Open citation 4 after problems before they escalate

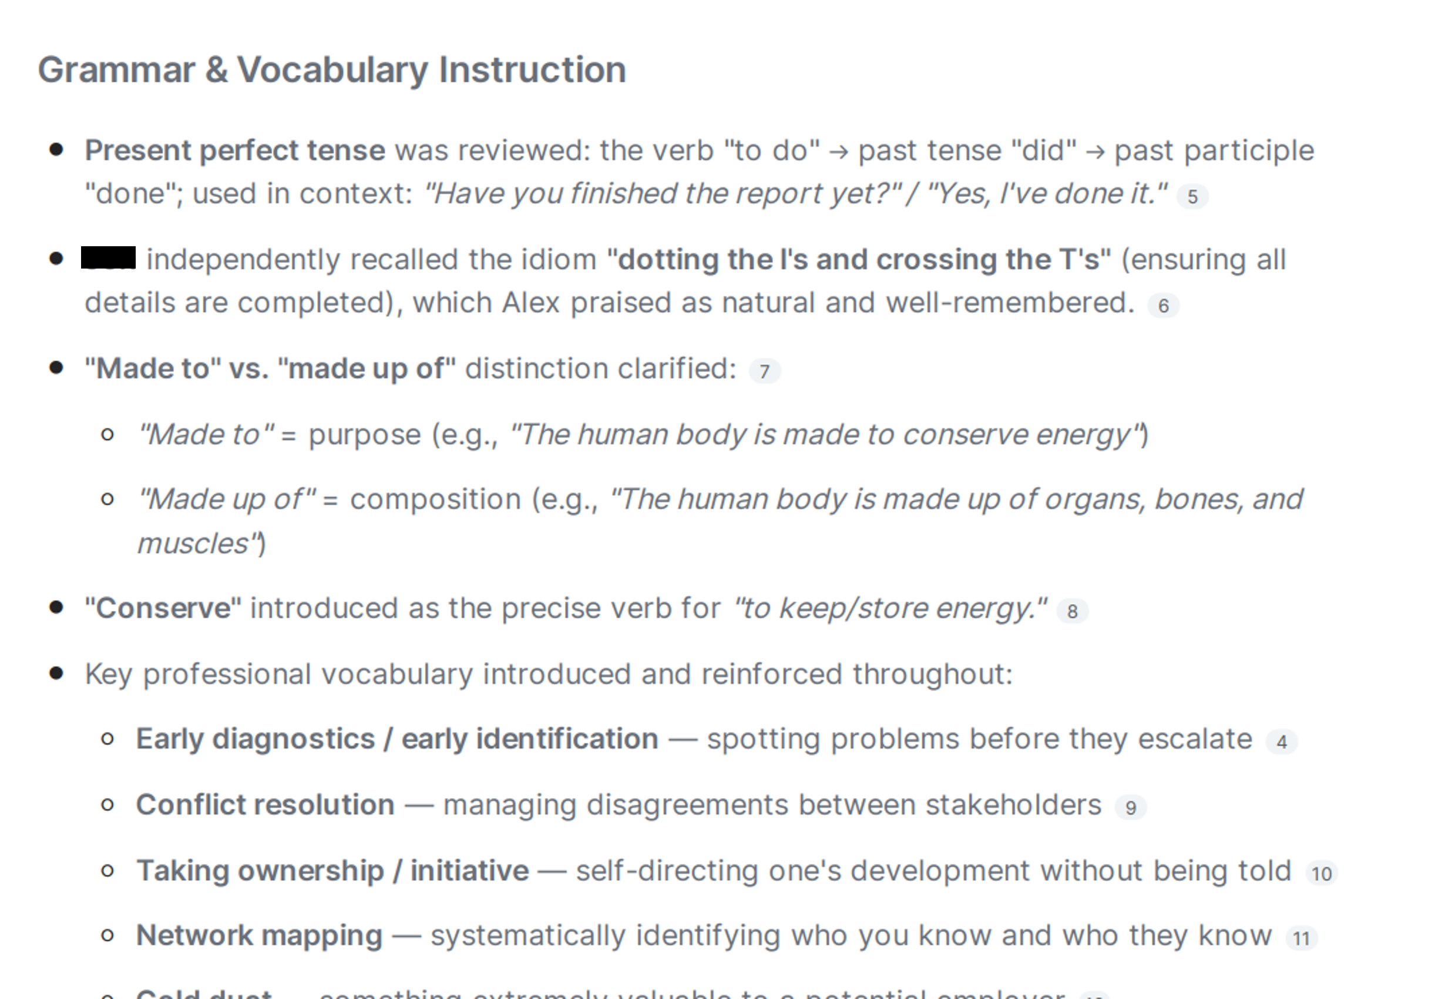coord(1281,742)
